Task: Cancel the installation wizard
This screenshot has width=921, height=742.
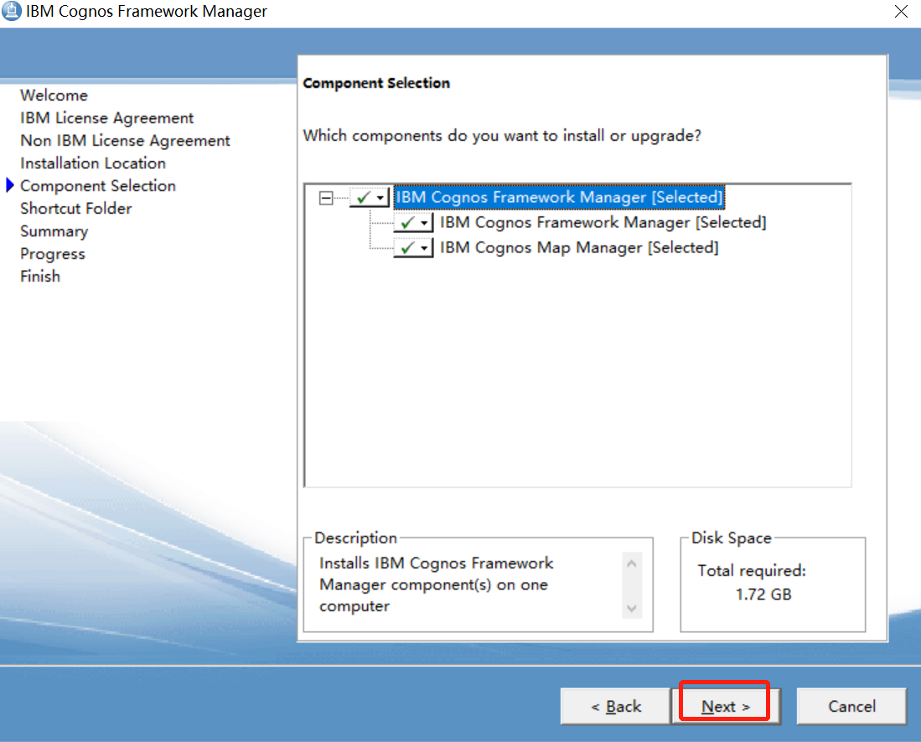Action: click(851, 706)
